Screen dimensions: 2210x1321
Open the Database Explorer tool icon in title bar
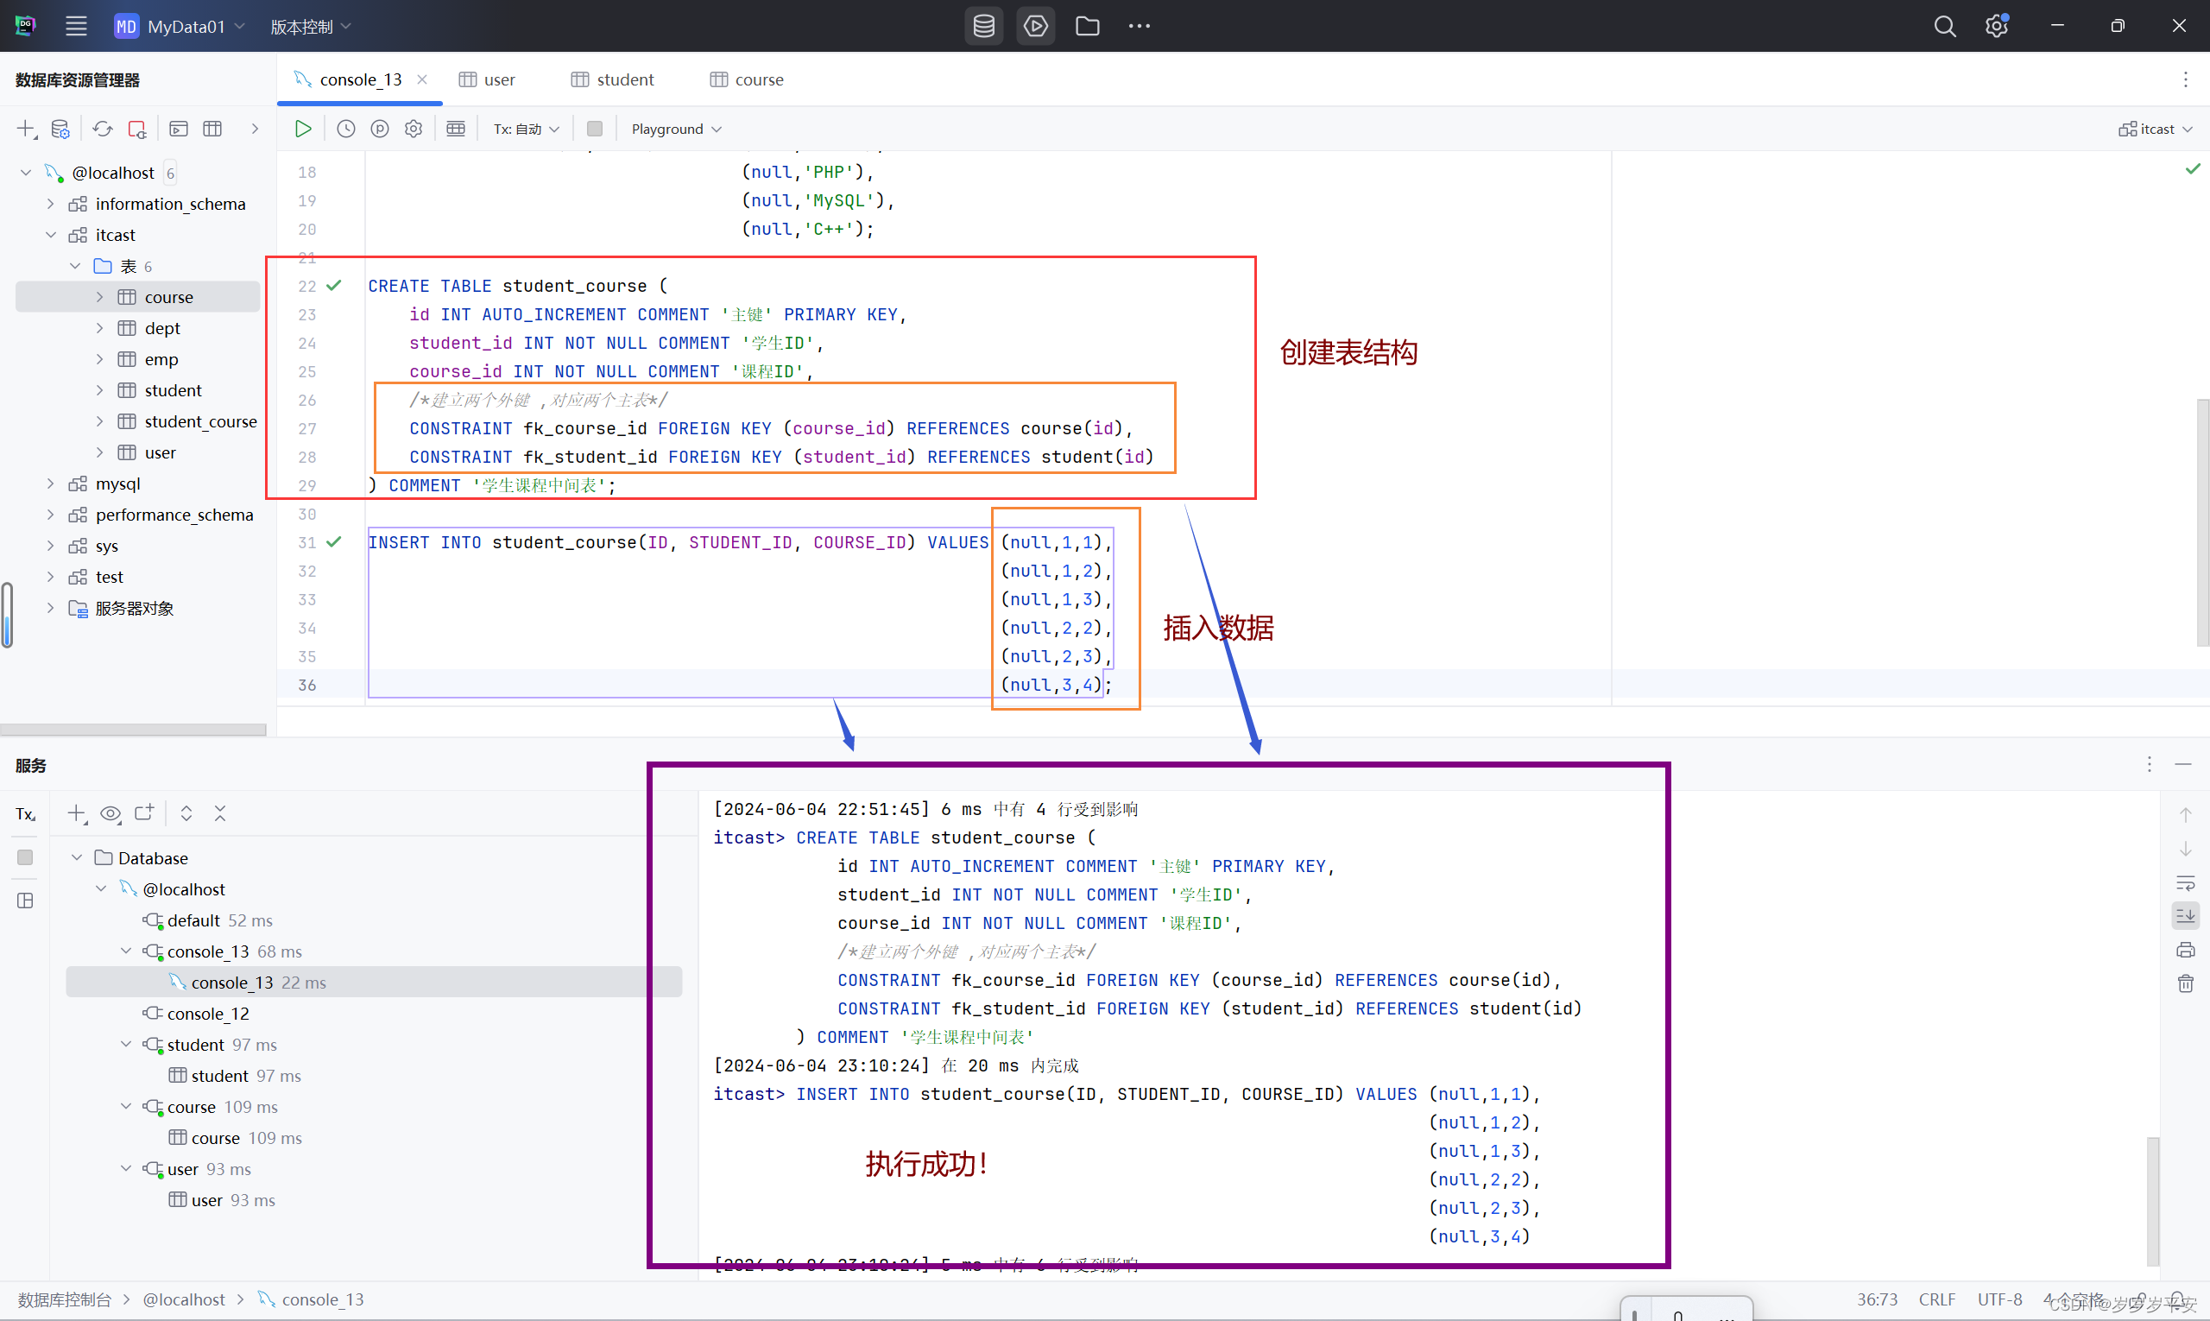(983, 26)
